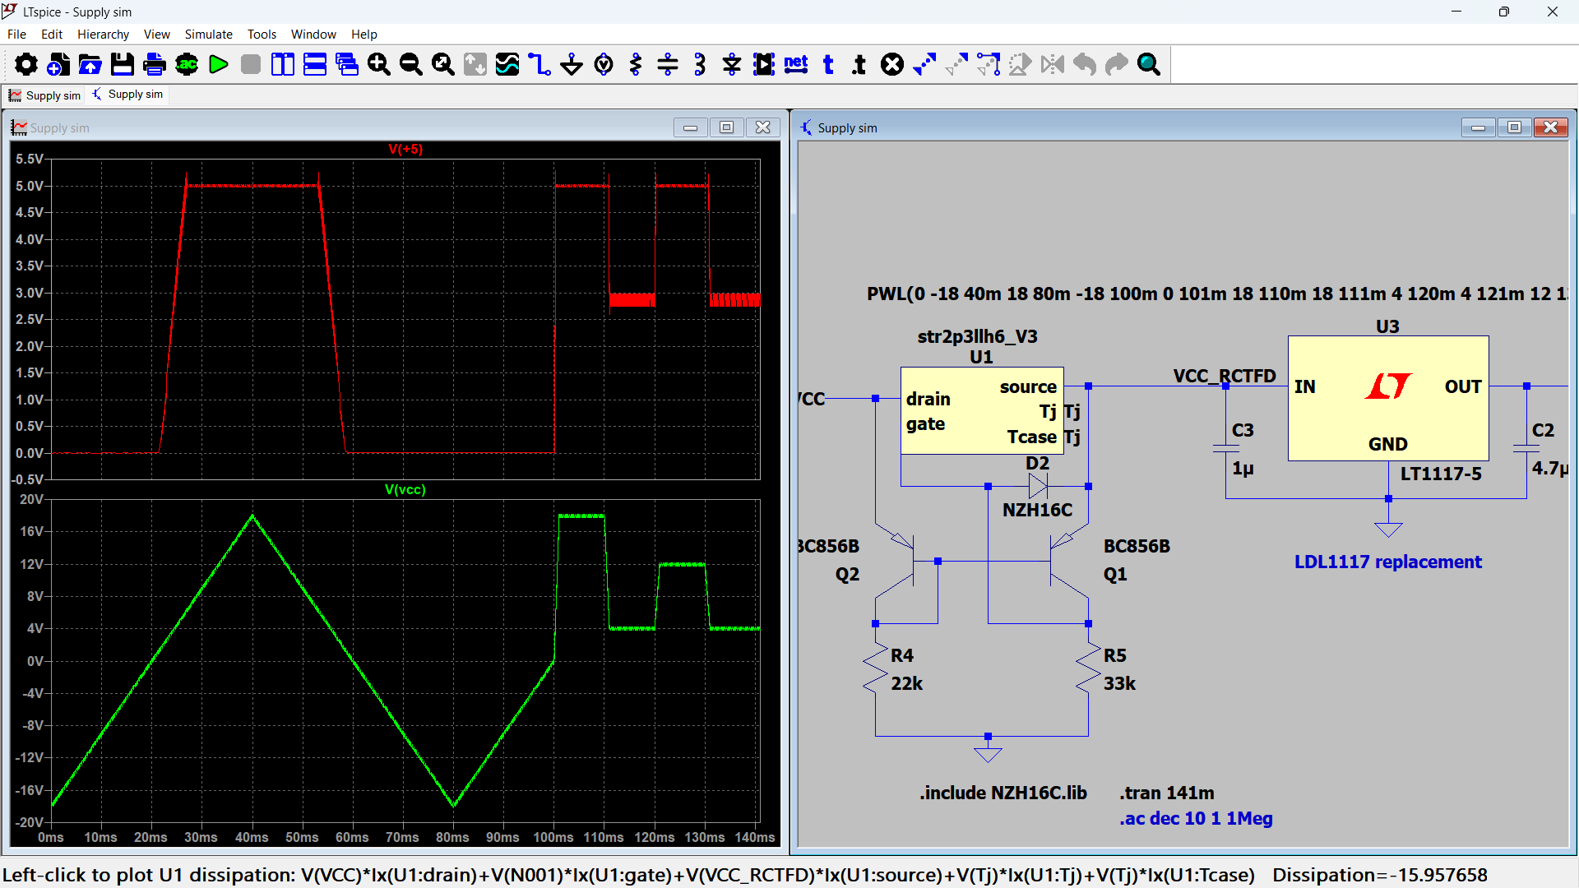Viewport: 1579px width, 888px height.
Task: Select the resistor component tool
Action: [x=636, y=64]
